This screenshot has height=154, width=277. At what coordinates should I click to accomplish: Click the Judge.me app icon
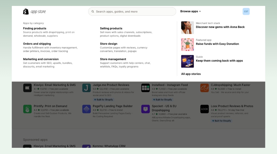(x=86, y=88)
